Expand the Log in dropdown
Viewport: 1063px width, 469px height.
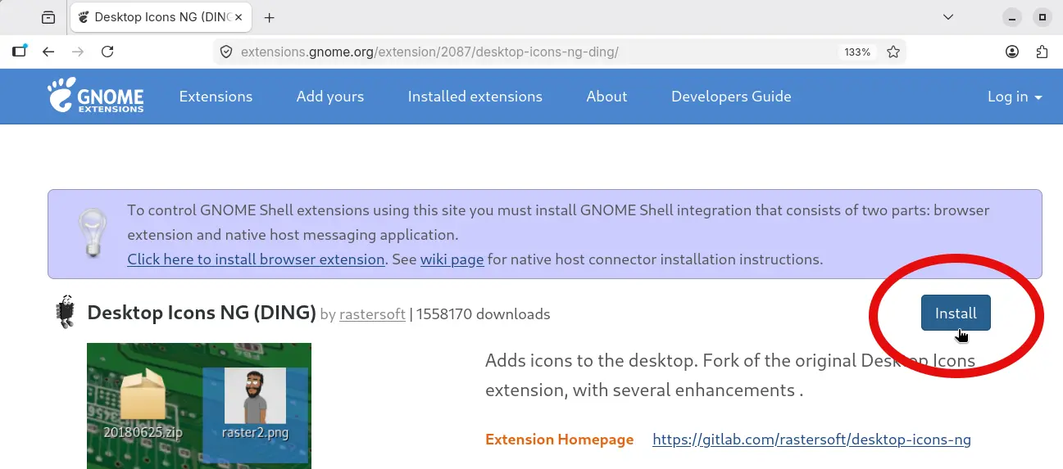pos(1015,97)
